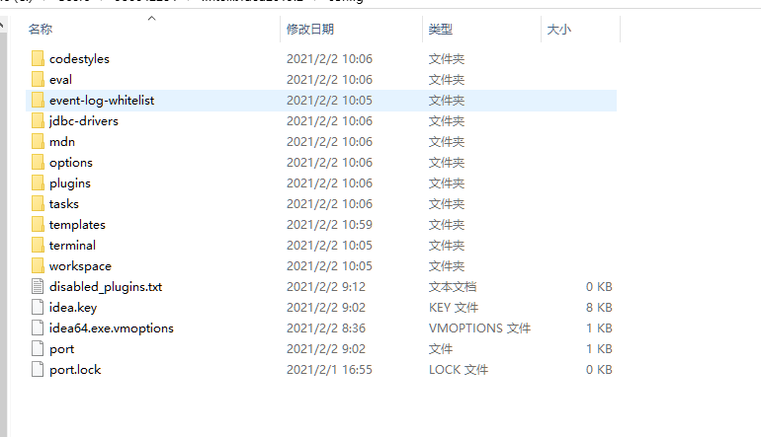Sort by the 修改日期 column header

310,29
